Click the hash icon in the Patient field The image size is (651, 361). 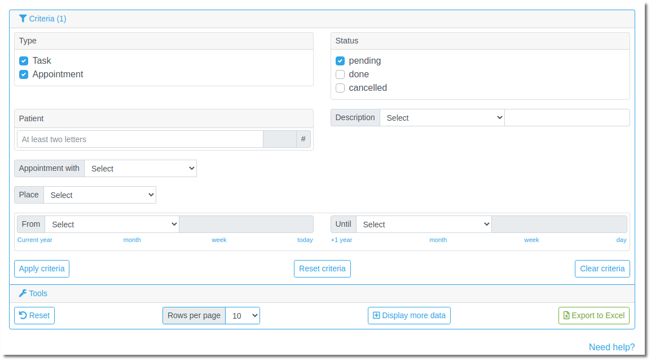303,139
